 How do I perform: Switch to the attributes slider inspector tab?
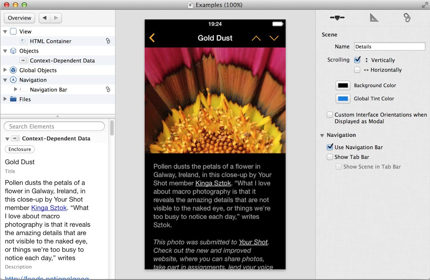coord(337,18)
